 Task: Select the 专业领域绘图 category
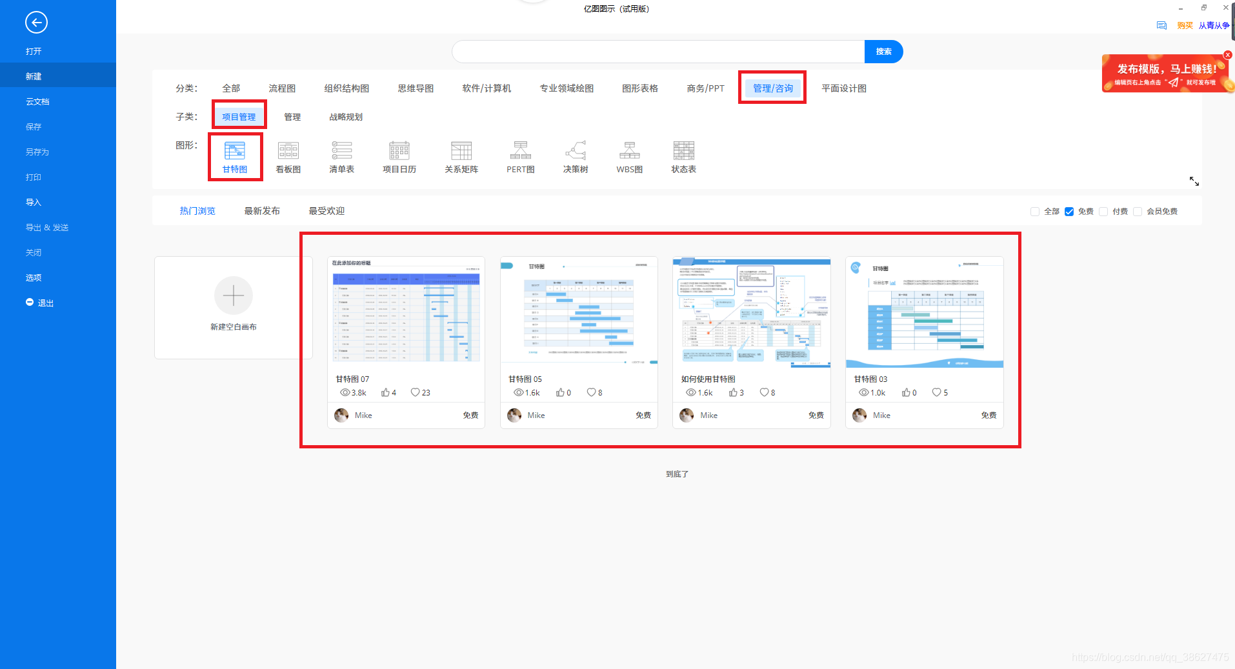[567, 88]
